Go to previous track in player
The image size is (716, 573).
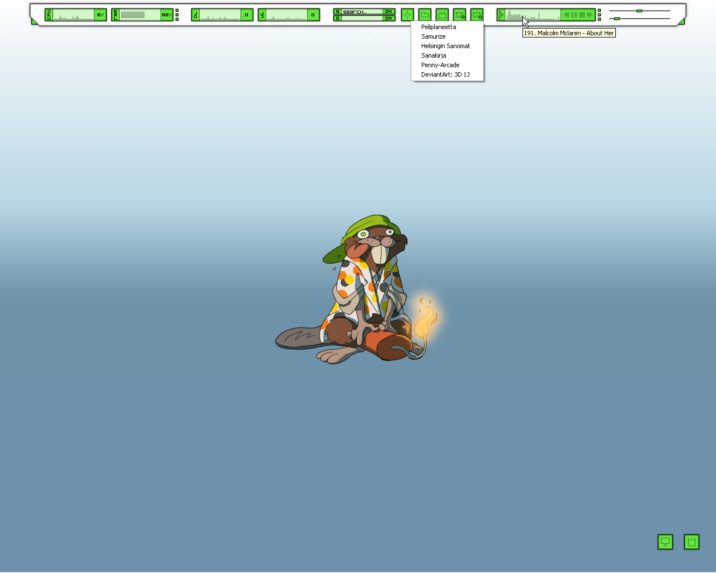point(566,15)
